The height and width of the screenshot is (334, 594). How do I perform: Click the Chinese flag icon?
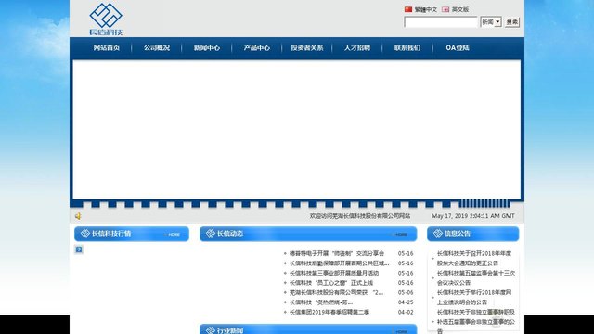coord(408,9)
